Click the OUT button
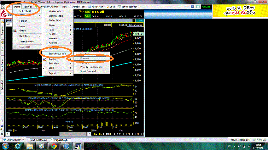 (140, 20)
